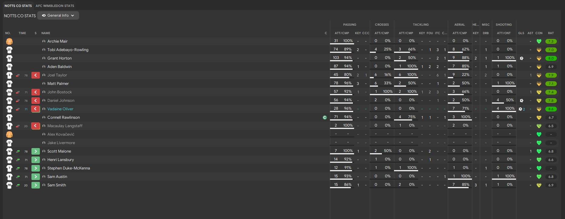Click the SHOOTING column group header

(x=504, y=25)
